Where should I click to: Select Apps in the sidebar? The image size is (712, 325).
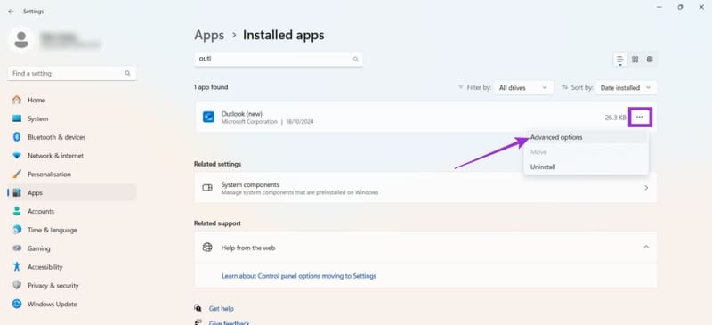coord(72,192)
